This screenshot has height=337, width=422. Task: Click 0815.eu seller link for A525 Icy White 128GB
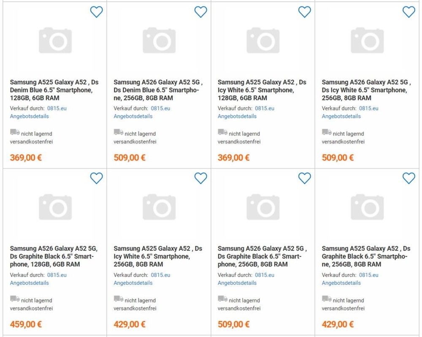265,108
